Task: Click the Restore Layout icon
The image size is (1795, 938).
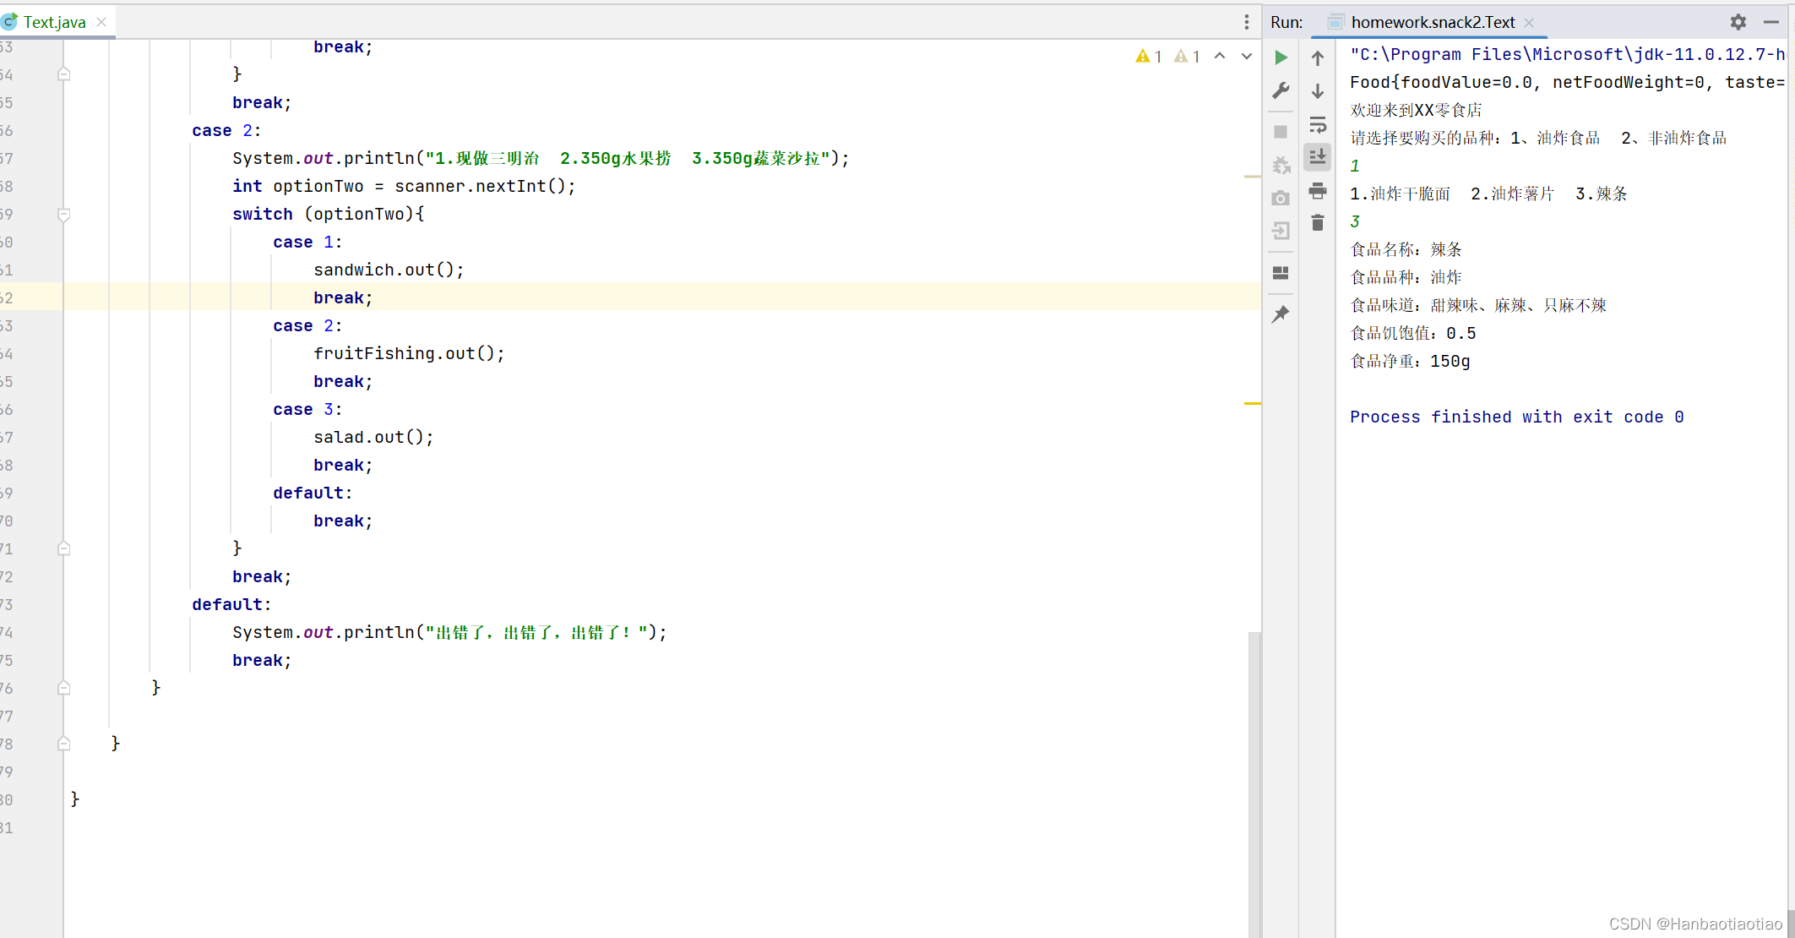Action: pyautogui.click(x=1281, y=273)
